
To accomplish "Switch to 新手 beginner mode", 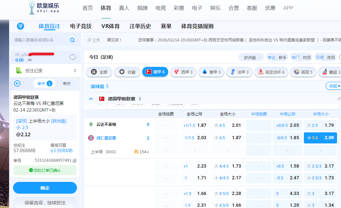I will tap(282, 57).
